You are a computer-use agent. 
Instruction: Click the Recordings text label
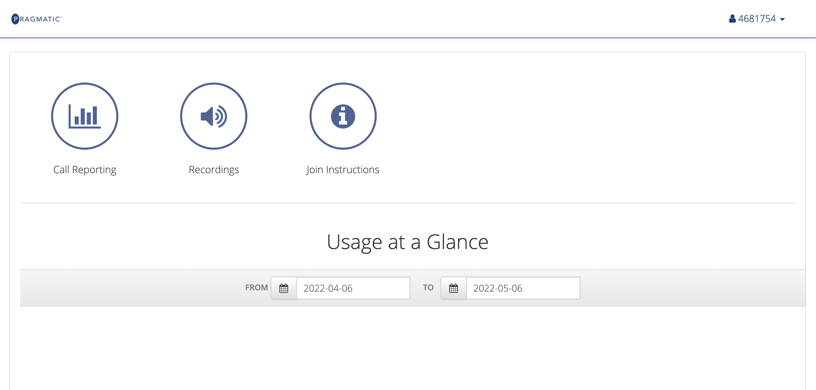[214, 170]
